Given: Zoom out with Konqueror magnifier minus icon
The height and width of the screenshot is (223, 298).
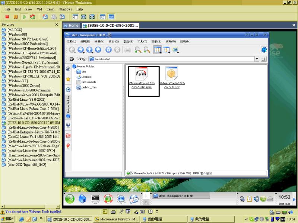Looking at the screenshot, I should coord(147,50).
